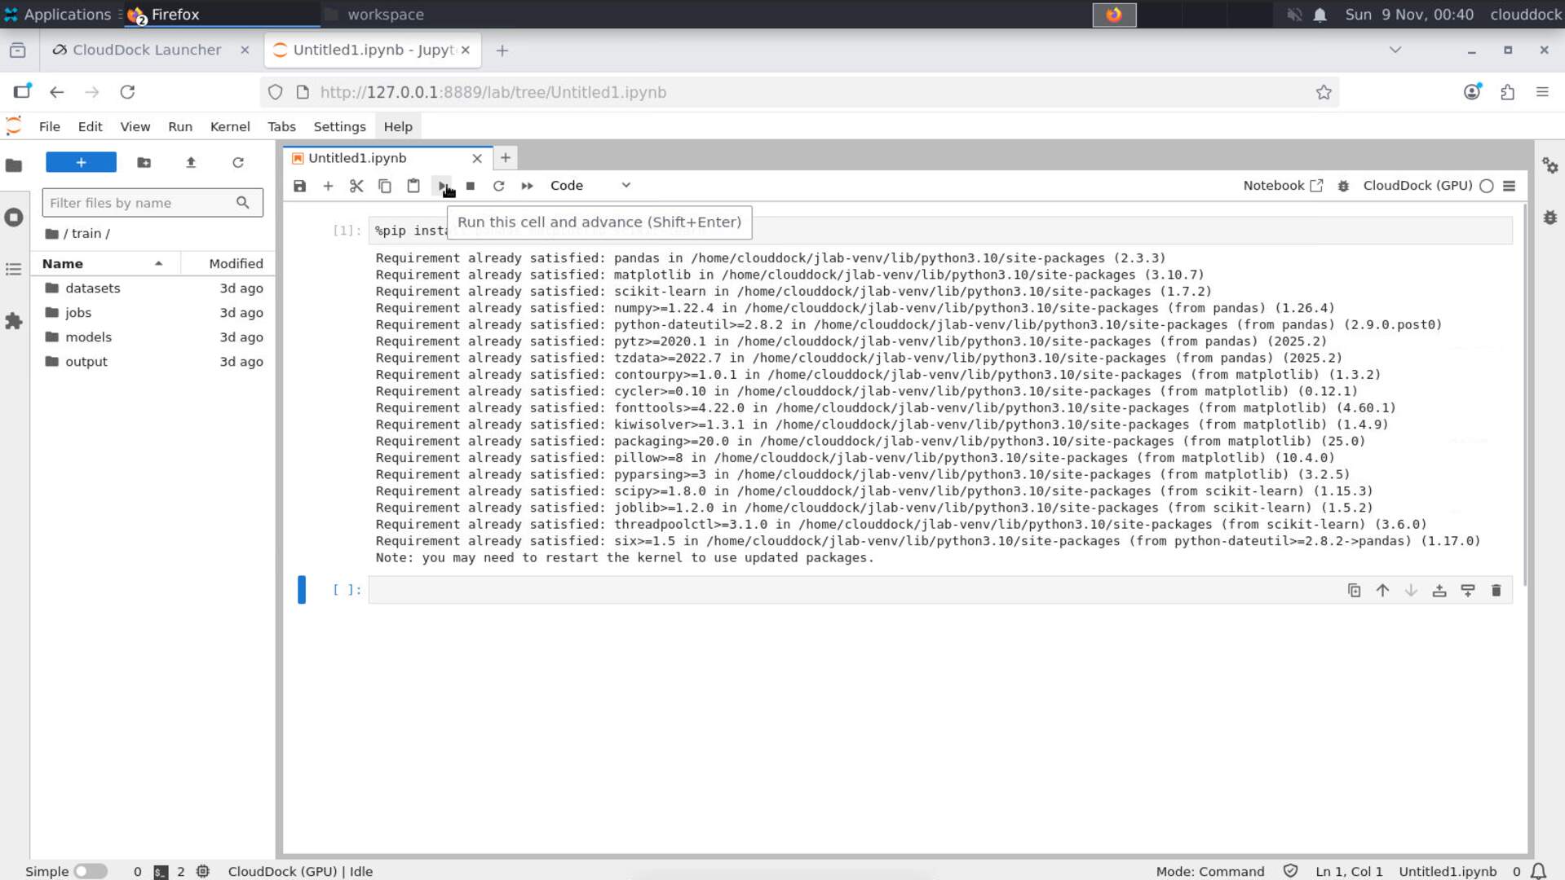Screen dimensions: 1565x880
Task: Interrupt the kernel with the stop icon
Action: 470,186
